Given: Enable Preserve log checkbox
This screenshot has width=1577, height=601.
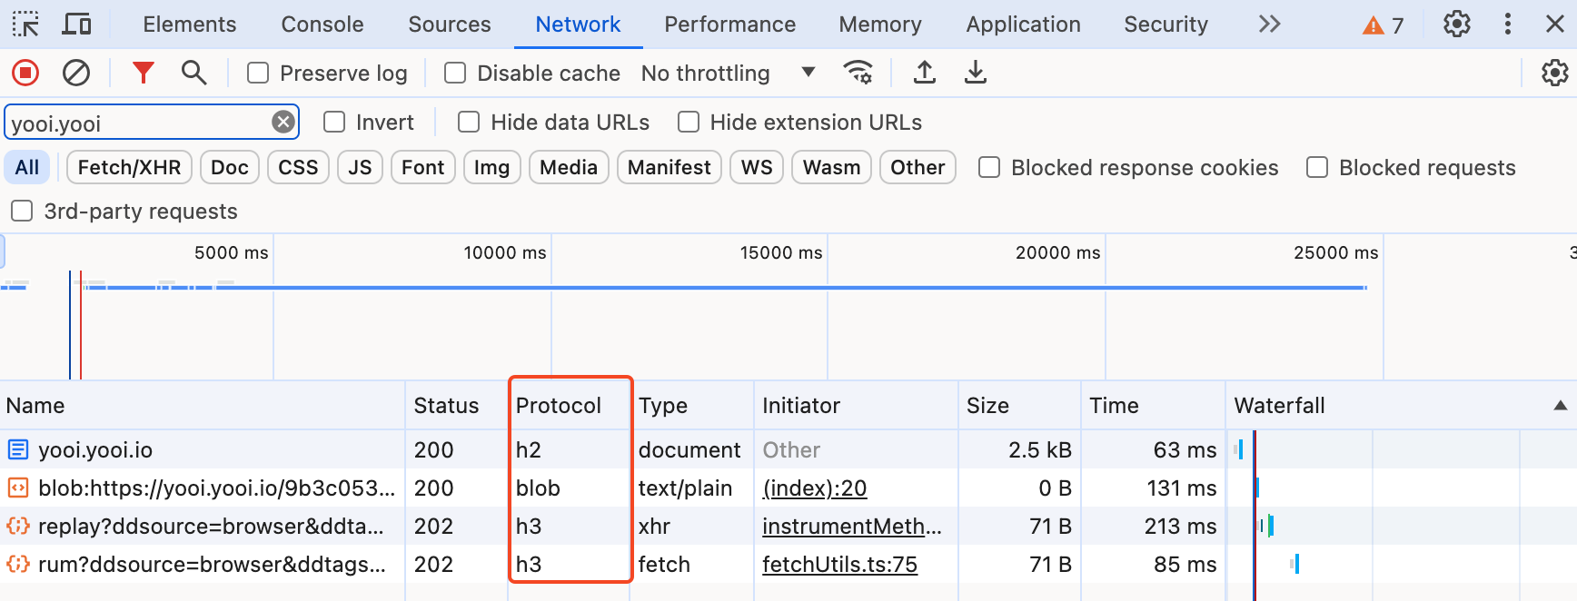Looking at the screenshot, I should pyautogui.click(x=259, y=74).
